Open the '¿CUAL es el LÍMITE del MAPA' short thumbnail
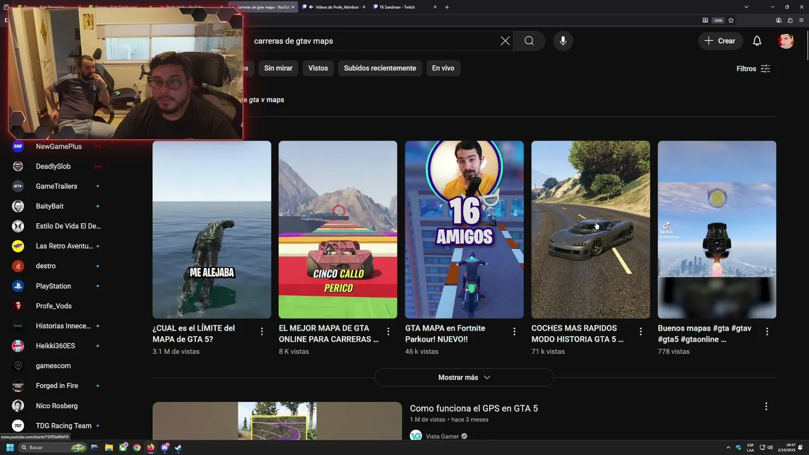The image size is (809, 455). coord(212,229)
